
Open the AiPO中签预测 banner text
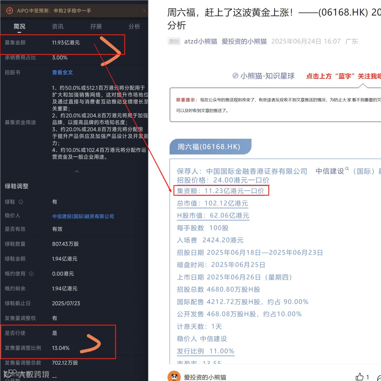(54, 11)
